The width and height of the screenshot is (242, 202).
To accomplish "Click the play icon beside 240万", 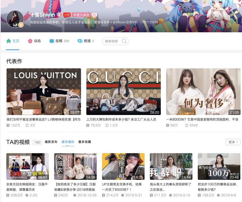I will tap(56, 195).
